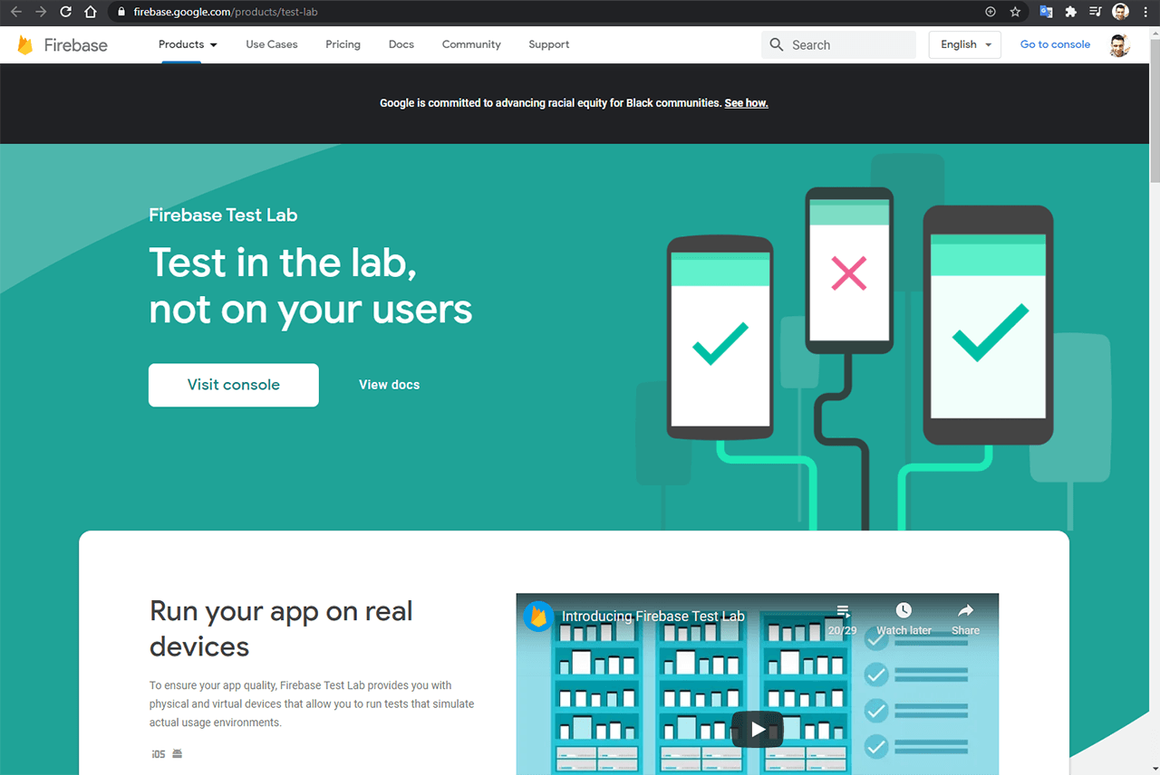Screen dimensions: 1160x775
Task: Open the media control icon
Action: tap(1096, 12)
